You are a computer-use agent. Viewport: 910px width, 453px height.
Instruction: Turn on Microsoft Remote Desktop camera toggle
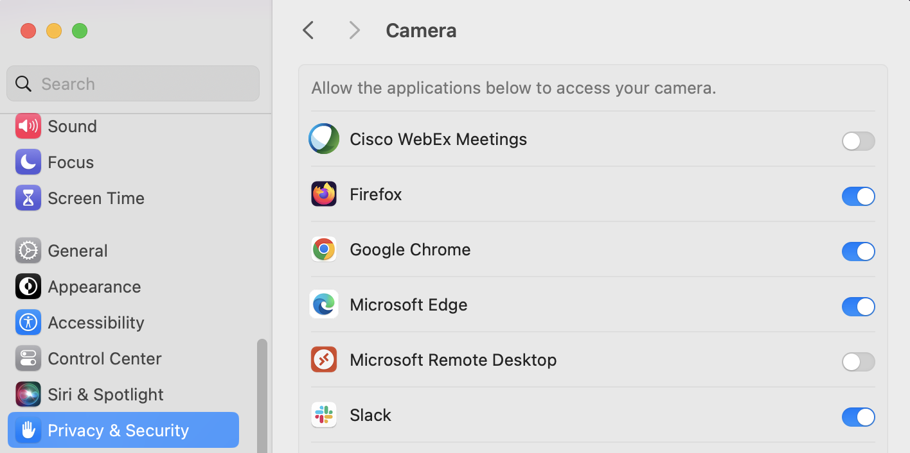point(858,362)
